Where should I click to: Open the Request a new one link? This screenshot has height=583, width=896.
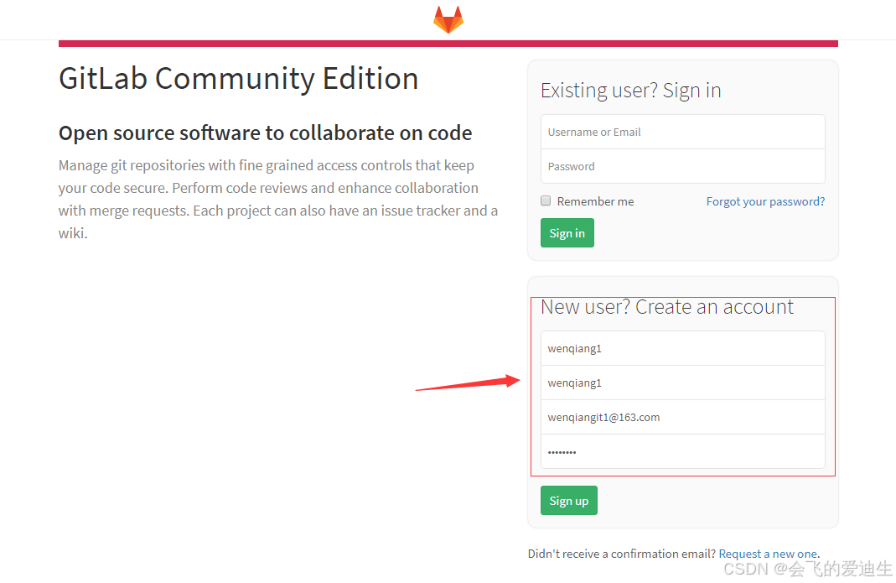click(768, 554)
